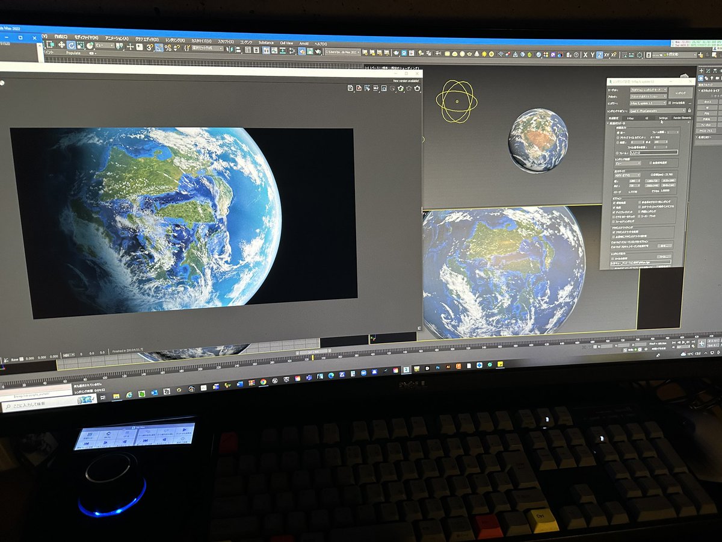
Task: Collapse the オブジェクト タイプ rollout
Action: pyautogui.click(x=709, y=90)
